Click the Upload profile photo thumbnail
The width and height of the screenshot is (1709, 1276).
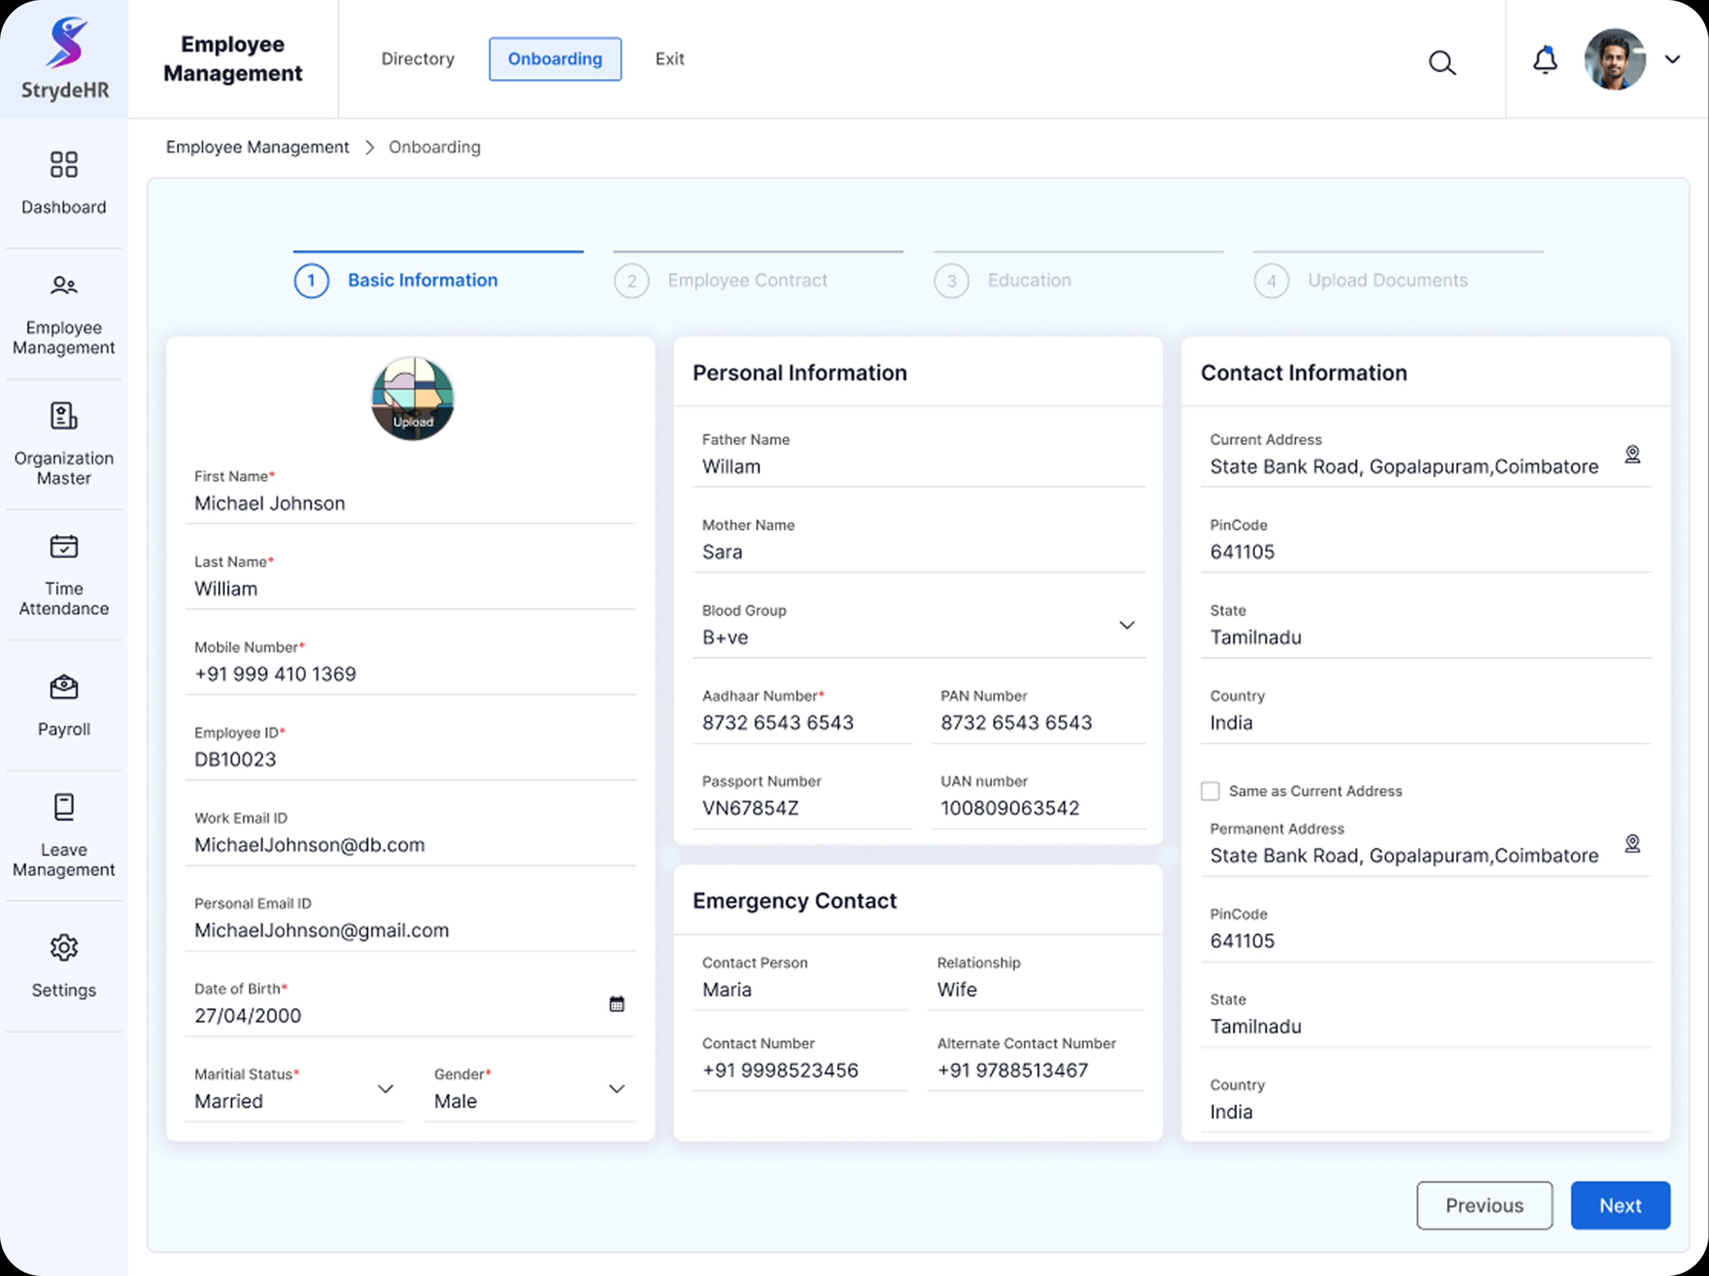click(x=412, y=399)
